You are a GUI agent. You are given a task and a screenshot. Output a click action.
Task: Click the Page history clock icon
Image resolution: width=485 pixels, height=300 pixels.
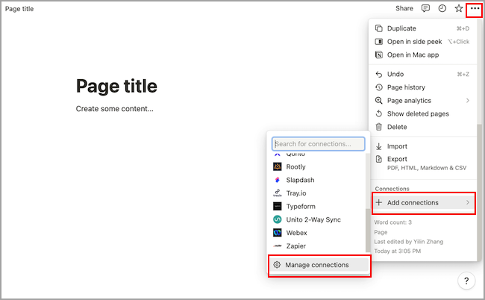pyautogui.click(x=378, y=87)
